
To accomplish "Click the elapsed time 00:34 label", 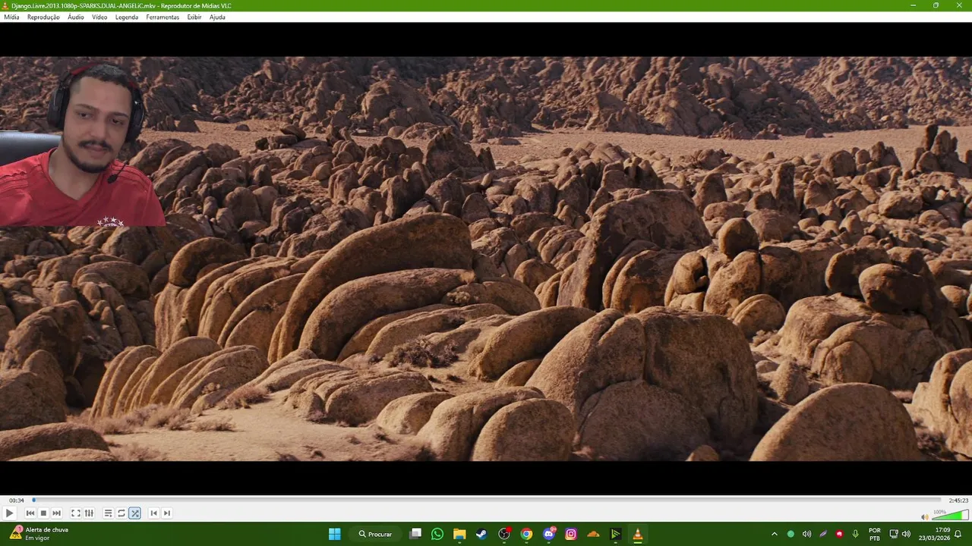I will (16, 500).
